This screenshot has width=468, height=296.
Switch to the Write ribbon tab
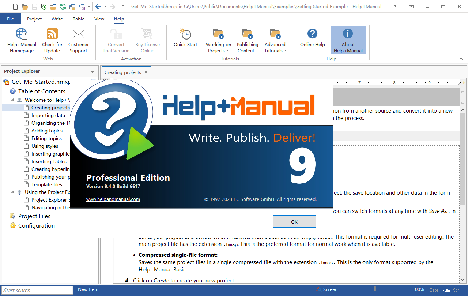click(57, 19)
